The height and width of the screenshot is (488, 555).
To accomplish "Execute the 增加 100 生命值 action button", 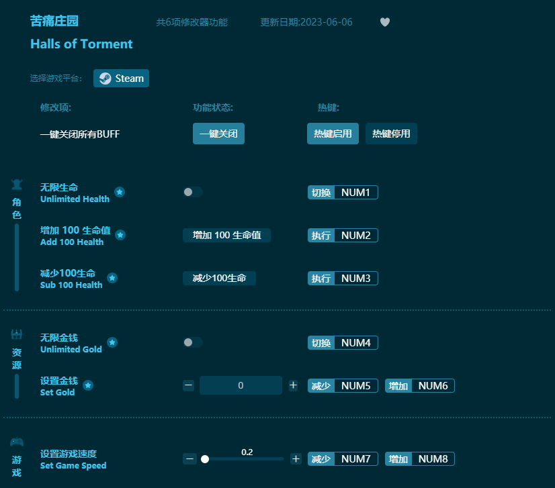I will 226,235.
